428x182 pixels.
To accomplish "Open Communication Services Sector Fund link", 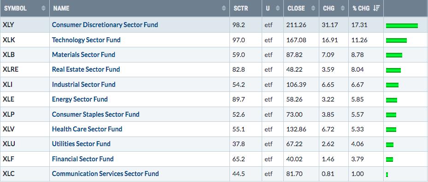I will (106, 174).
